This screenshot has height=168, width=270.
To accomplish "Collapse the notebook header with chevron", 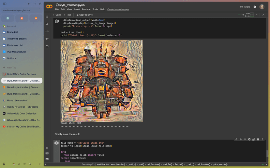I will (x=262, y=15).
